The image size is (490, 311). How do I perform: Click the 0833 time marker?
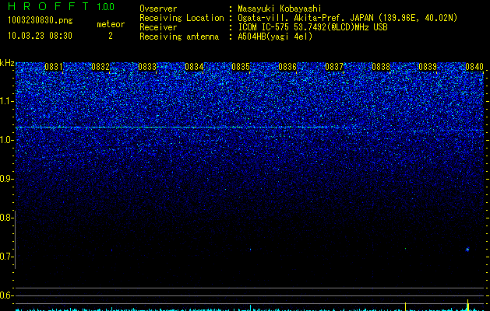click(x=147, y=67)
